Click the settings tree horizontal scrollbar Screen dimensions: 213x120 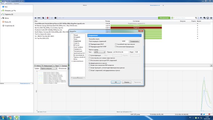(78, 77)
